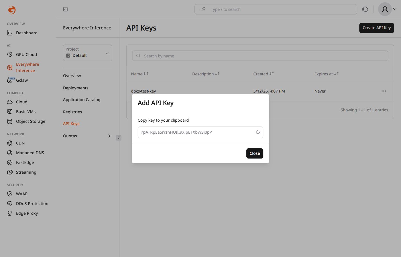401x257 pixels.
Task: Close the Add API Key dialog
Action: point(255,153)
